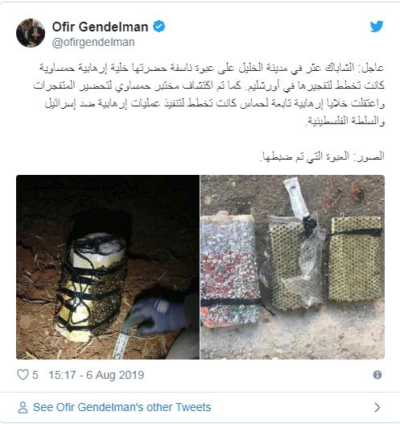Open the @ofirgendelman handle link
Image resolution: width=400 pixels, height=424 pixels.
[93, 42]
